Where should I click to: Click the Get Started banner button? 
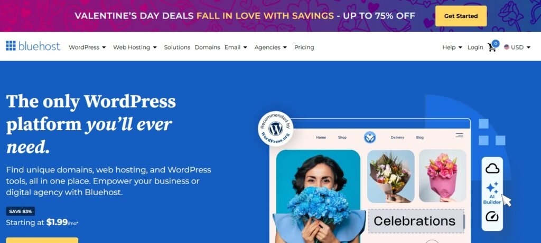click(461, 16)
